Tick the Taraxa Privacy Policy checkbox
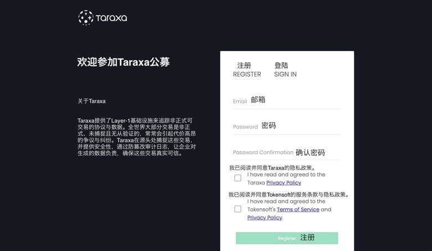Viewport: 432px width, 251px height. pyautogui.click(x=238, y=178)
